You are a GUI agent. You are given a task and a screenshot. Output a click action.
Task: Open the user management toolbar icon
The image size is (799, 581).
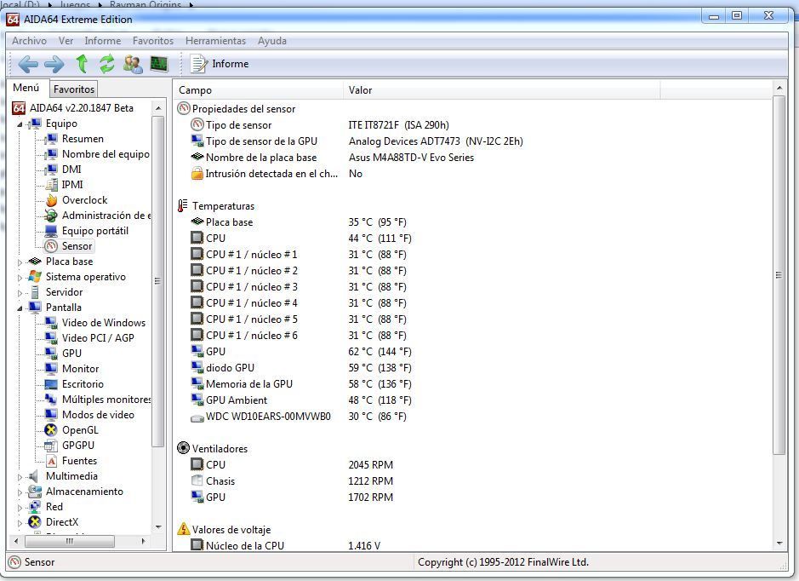[133, 64]
